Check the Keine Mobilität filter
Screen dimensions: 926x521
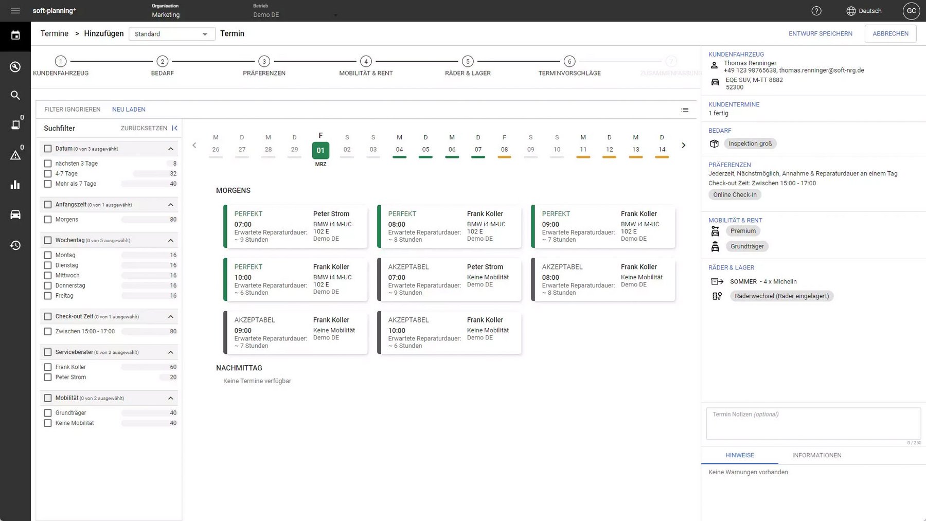point(48,423)
